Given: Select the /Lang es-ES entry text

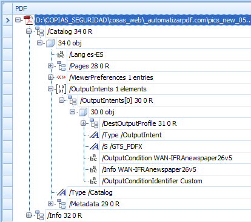Looking at the screenshot, I should [86, 54].
